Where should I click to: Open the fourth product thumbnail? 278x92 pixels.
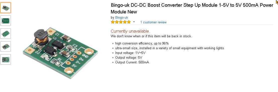6,46
